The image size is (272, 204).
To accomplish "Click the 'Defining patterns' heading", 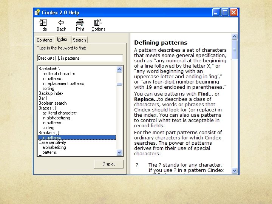I will (161, 43).
